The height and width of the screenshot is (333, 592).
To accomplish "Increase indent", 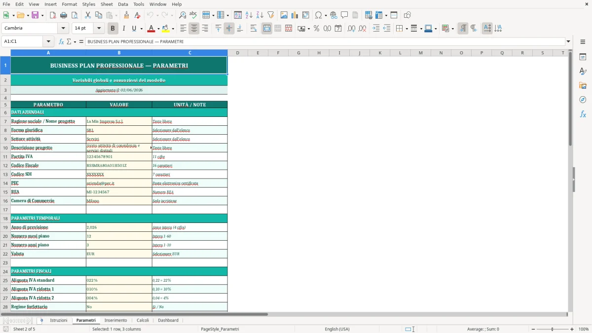I will (x=376, y=29).
